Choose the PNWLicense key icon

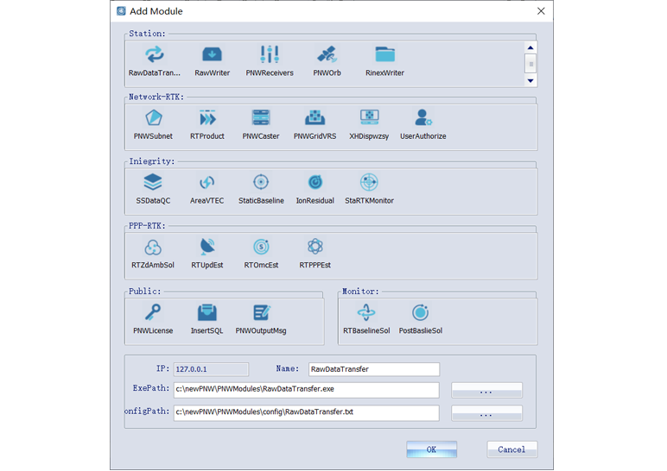(x=153, y=312)
